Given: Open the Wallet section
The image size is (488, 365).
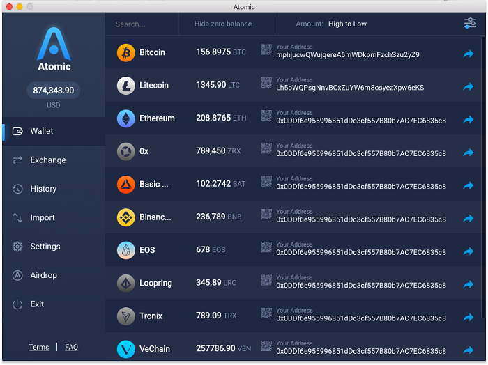Looking at the screenshot, I should [x=54, y=131].
